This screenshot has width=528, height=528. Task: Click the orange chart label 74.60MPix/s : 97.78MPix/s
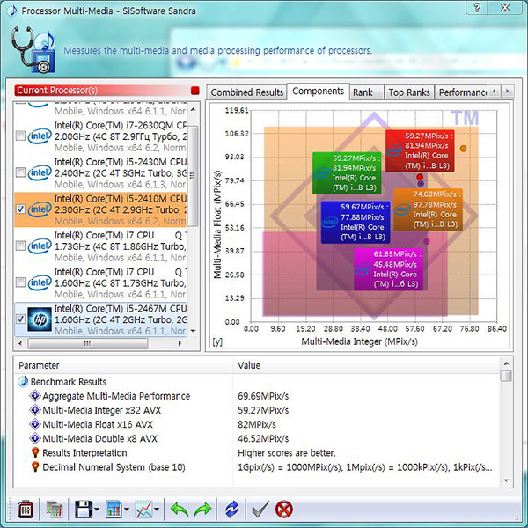click(x=428, y=209)
